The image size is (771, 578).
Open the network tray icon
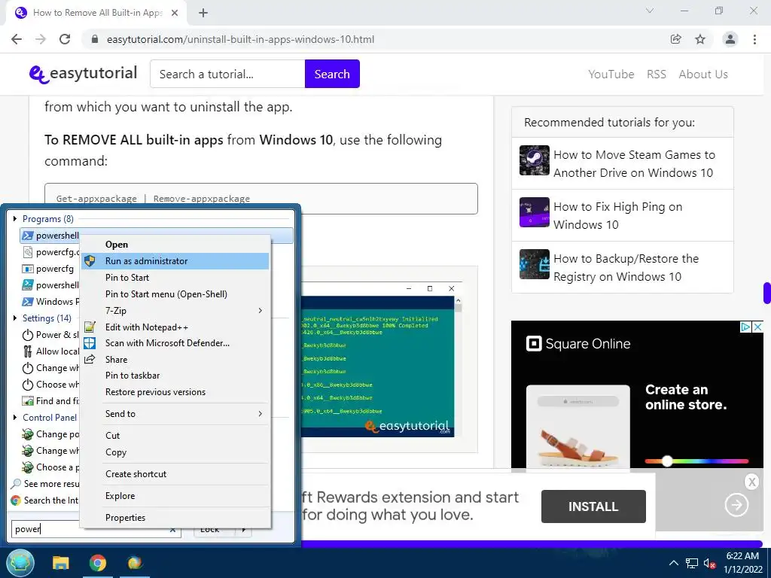tap(692, 563)
